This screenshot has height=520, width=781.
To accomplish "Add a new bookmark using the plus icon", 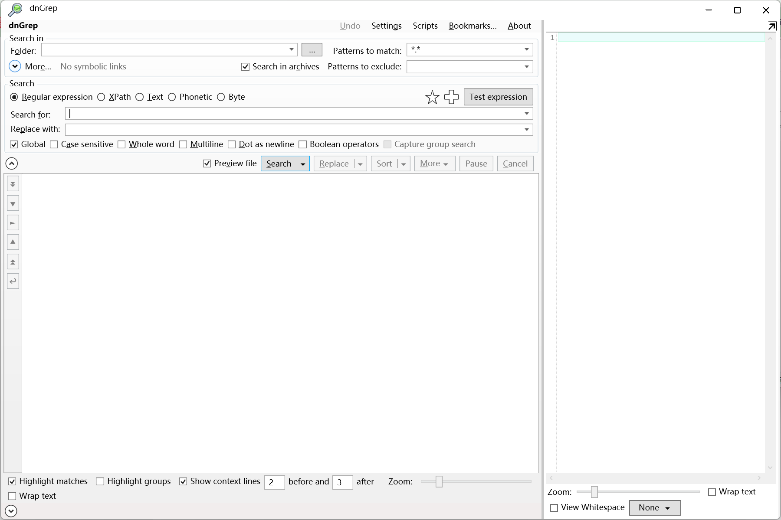I will click(451, 97).
